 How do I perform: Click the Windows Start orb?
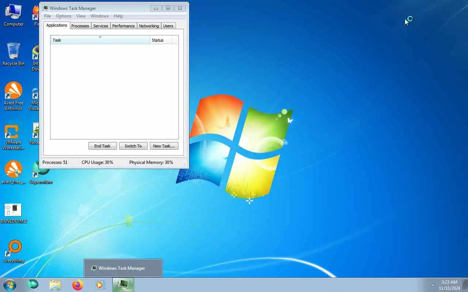pyautogui.click(x=10, y=285)
